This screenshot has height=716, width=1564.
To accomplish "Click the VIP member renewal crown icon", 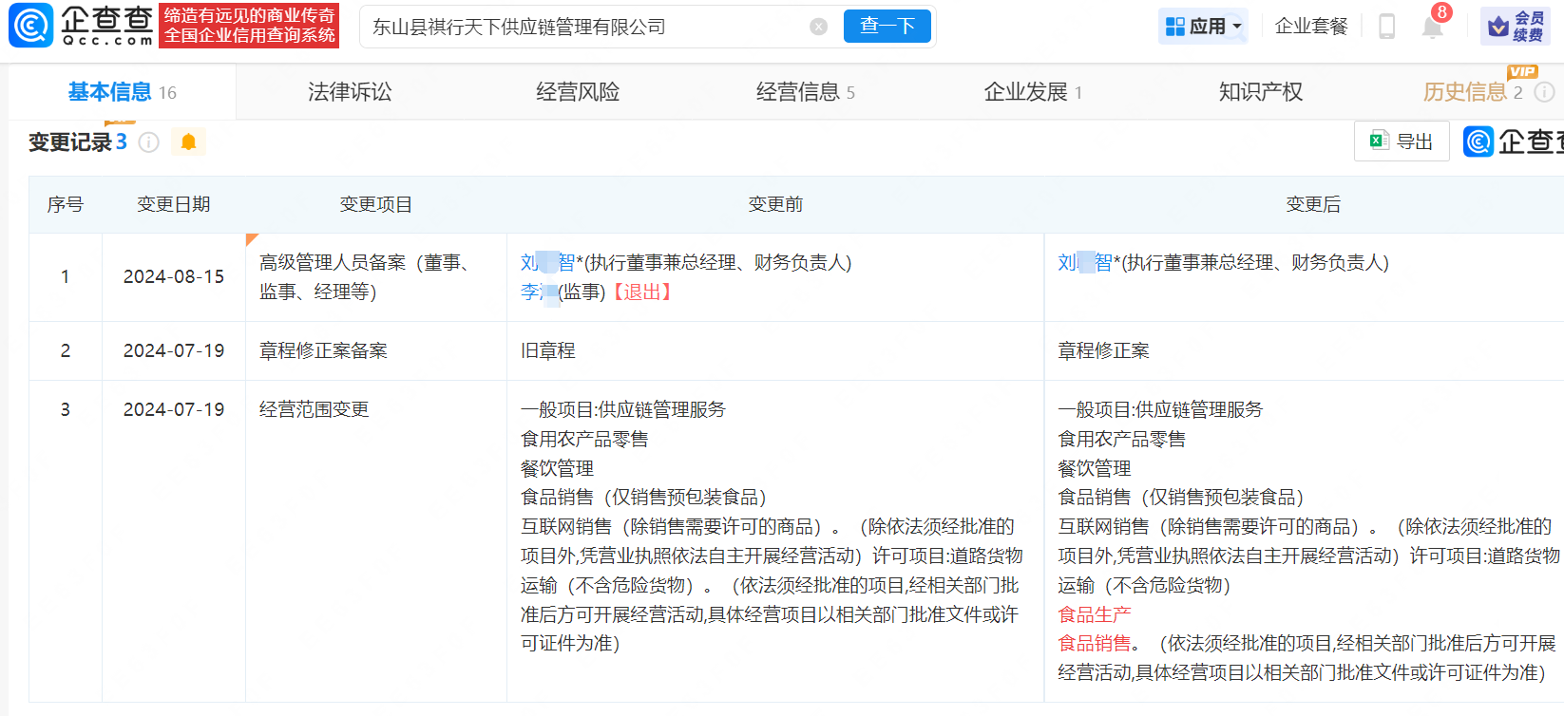I will point(1497,27).
